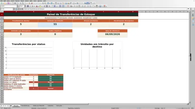The height and width of the screenshot is (109, 195).
Task: Open the Function Wizard icon
Action: click(16, 9)
